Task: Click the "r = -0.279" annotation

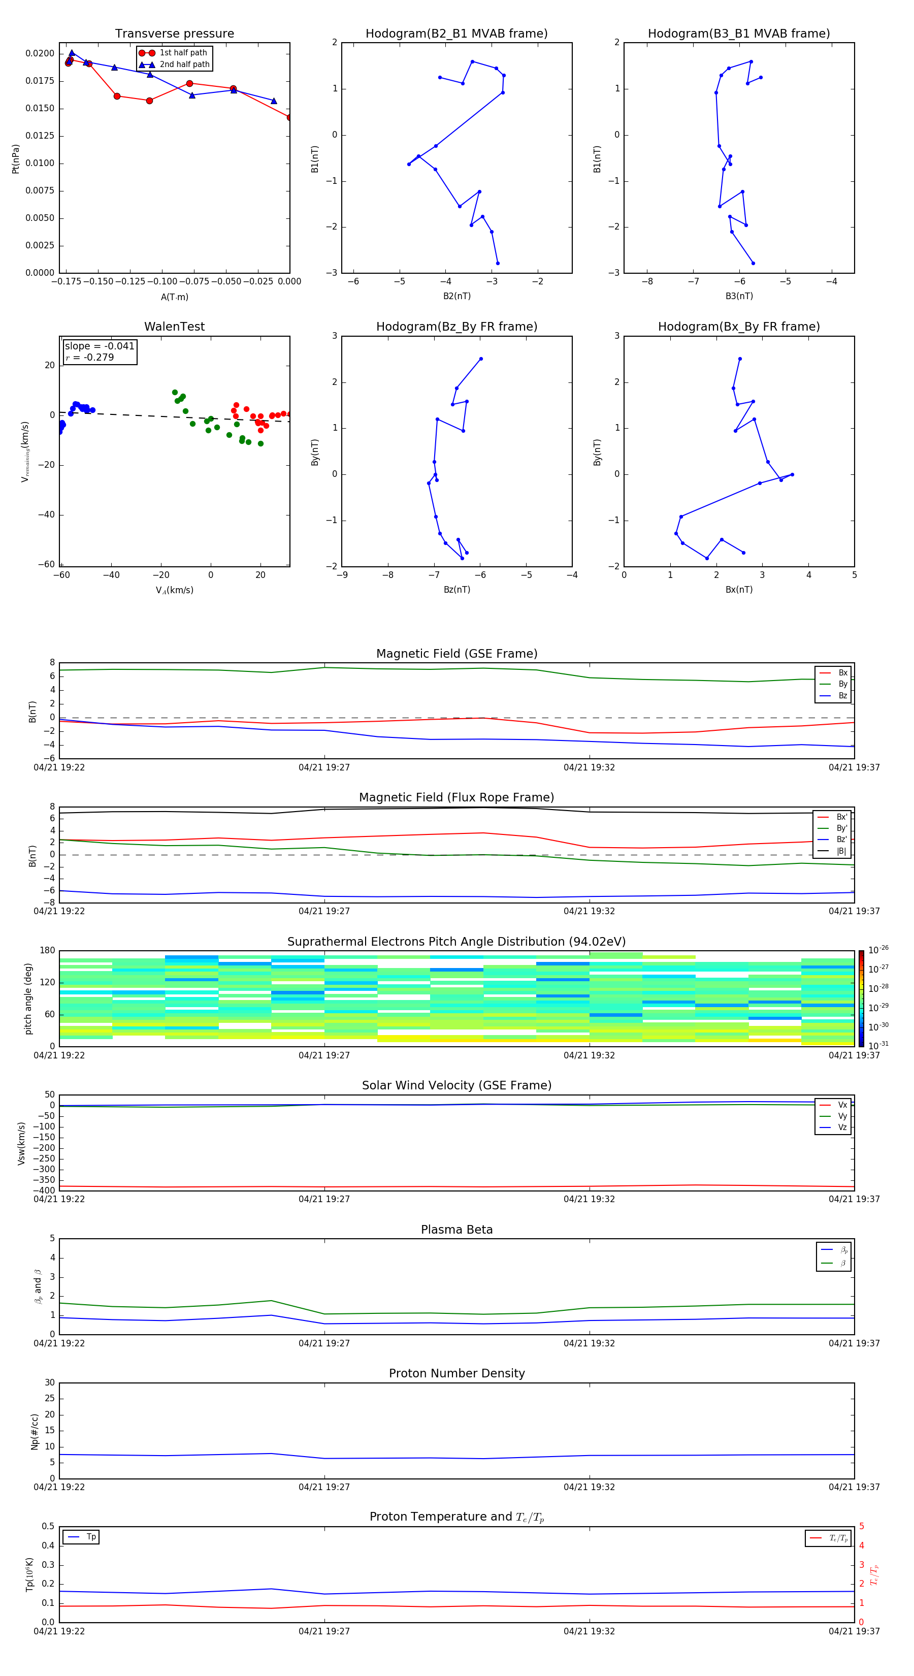Action: coord(90,357)
